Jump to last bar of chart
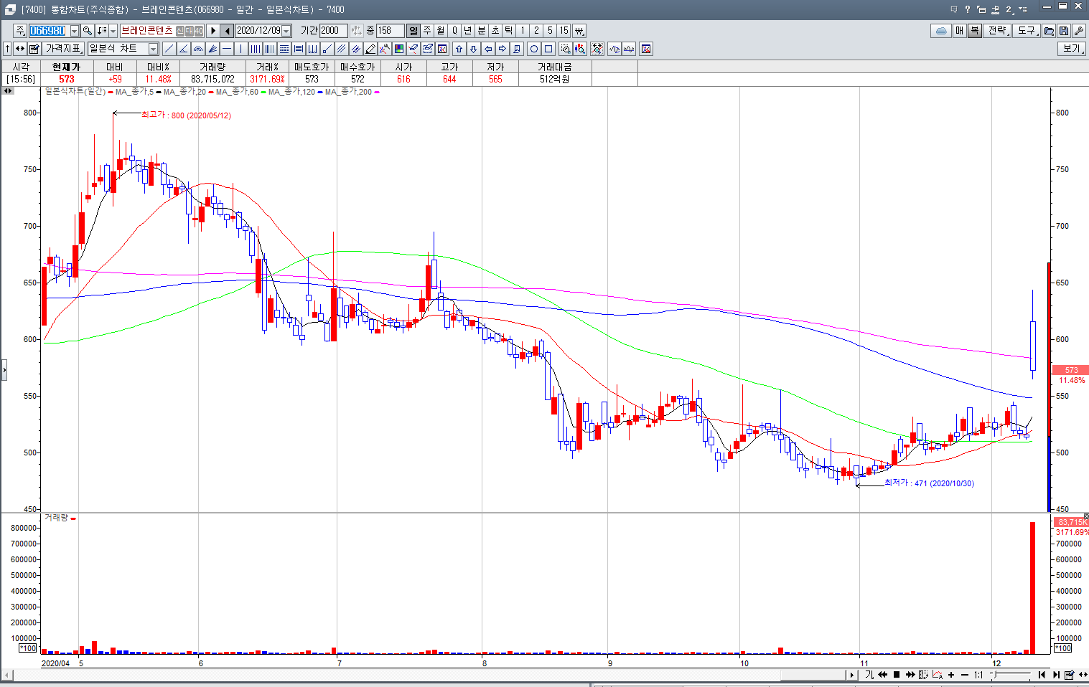Screen dimensions: 1089x687 coord(1056,675)
